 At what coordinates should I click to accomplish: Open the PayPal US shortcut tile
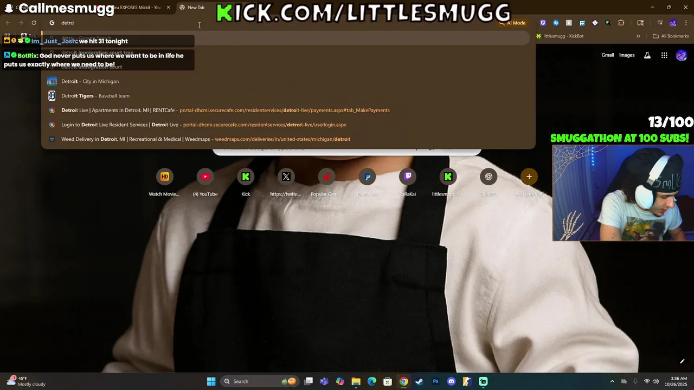click(367, 183)
